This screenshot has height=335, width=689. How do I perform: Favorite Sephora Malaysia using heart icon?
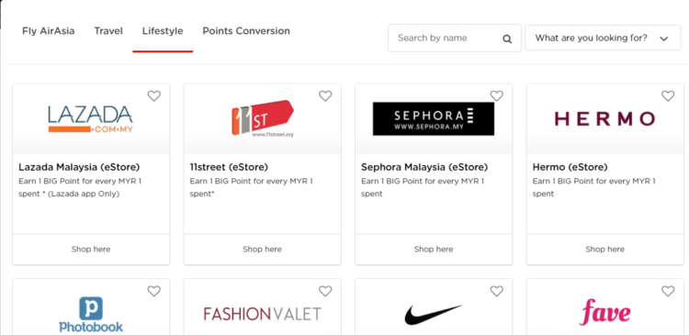pos(496,95)
